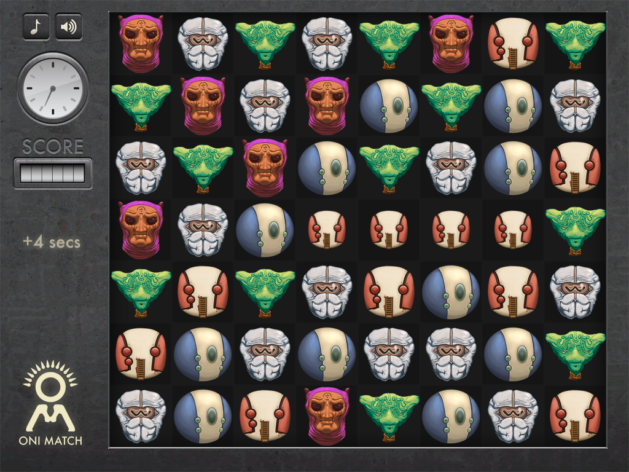The image size is (629, 472).
Task: Click the SCORE label
Action: 53,146
